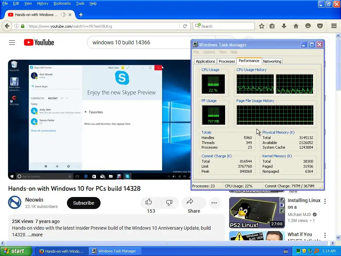Viewport: 341px width, 256px height.
Task: Switch to the Firefox taskbar button
Action: [x=62, y=251]
